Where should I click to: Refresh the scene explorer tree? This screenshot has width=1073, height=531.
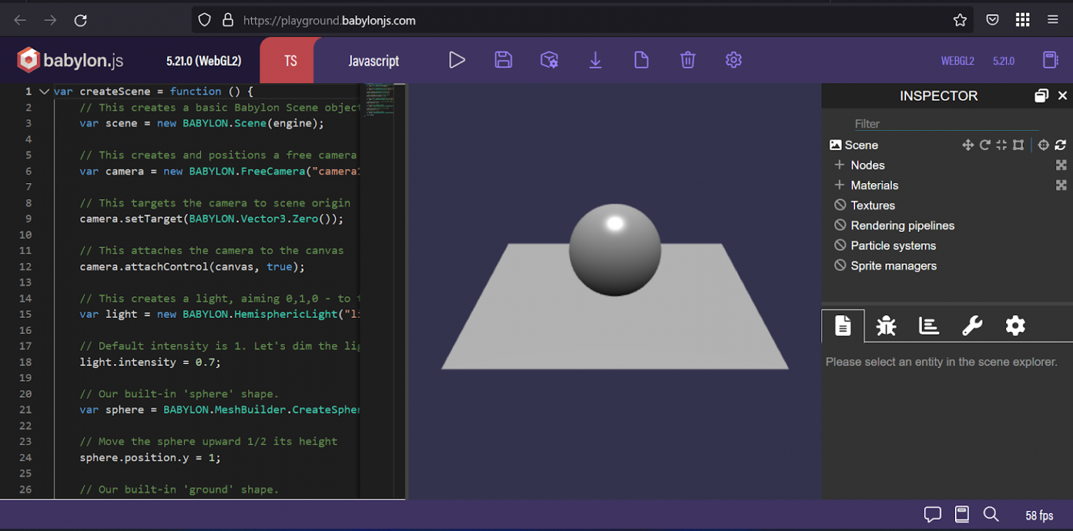(x=1060, y=145)
